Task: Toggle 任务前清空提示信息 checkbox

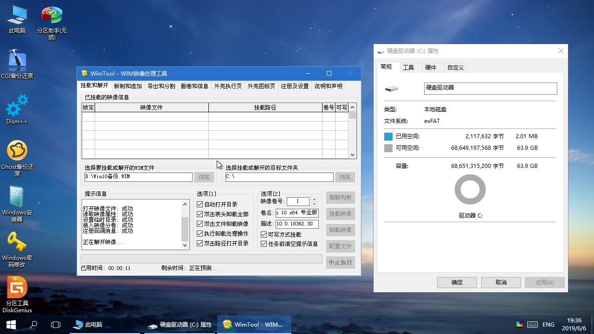Action: point(290,244)
